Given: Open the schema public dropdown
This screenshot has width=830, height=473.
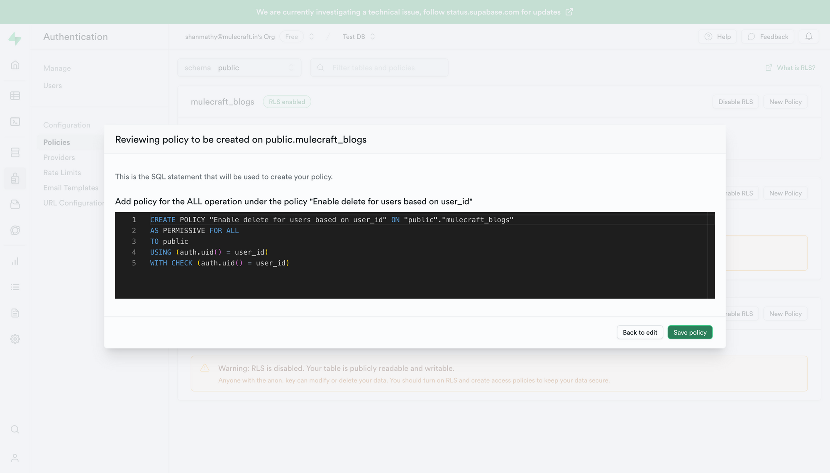Looking at the screenshot, I should tap(239, 68).
